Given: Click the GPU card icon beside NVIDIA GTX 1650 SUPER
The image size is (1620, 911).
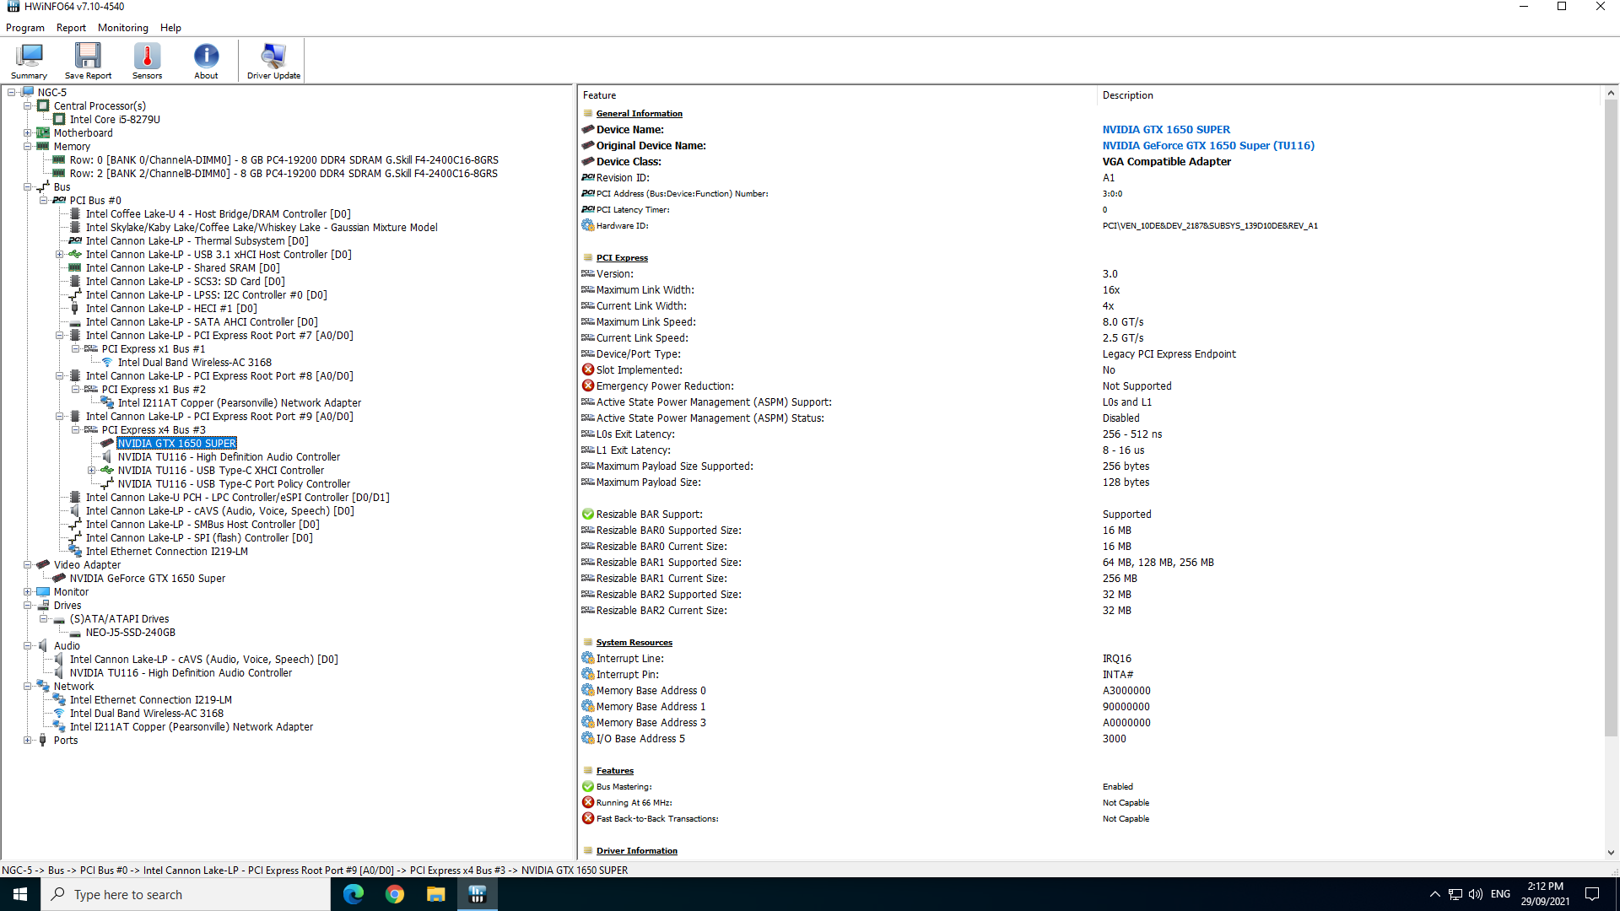Looking at the screenshot, I should [x=107, y=443].
